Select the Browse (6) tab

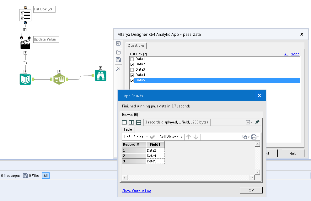tap(130, 115)
